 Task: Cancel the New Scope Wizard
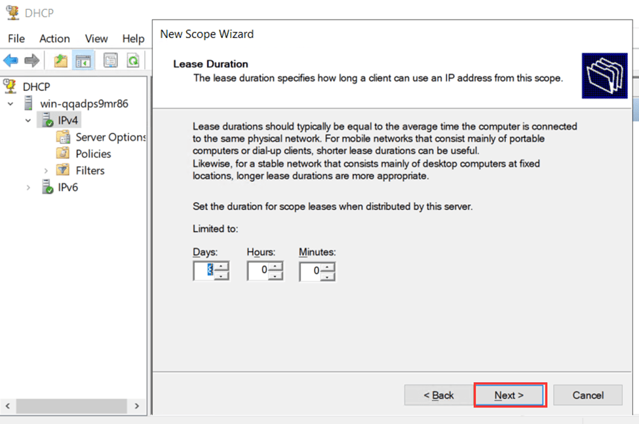pyautogui.click(x=587, y=395)
